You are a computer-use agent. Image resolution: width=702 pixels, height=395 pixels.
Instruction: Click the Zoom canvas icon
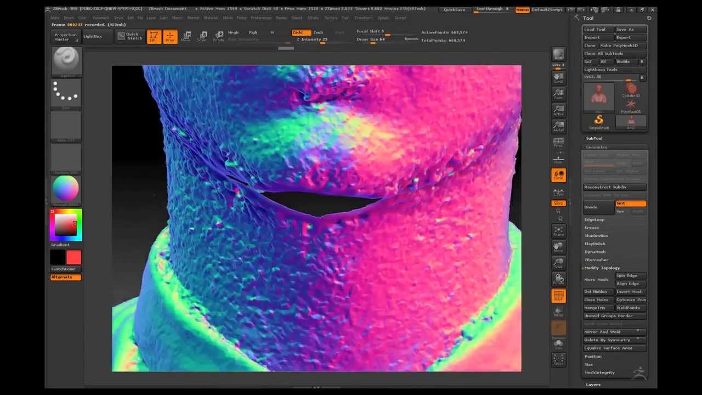[558, 94]
